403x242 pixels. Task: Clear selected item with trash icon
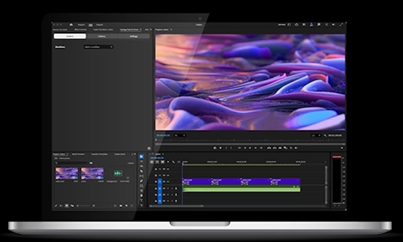[x=131, y=206]
